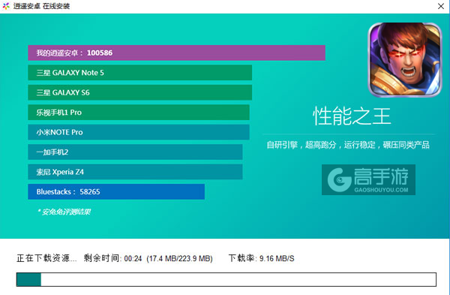Select the 一加手机2 bar
Image resolution: width=450 pixels, height=295 pixels.
coord(135,152)
